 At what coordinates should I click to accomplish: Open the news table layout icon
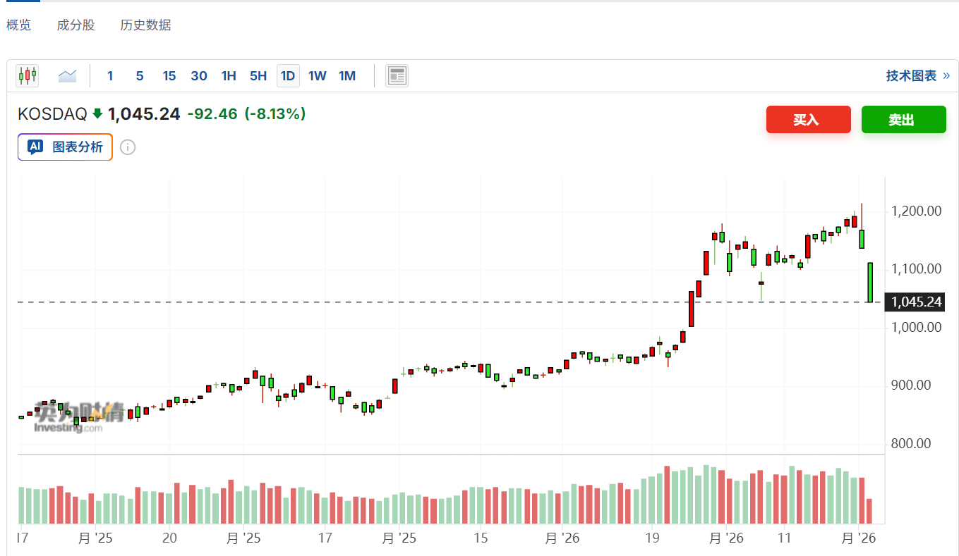coord(397,75)
